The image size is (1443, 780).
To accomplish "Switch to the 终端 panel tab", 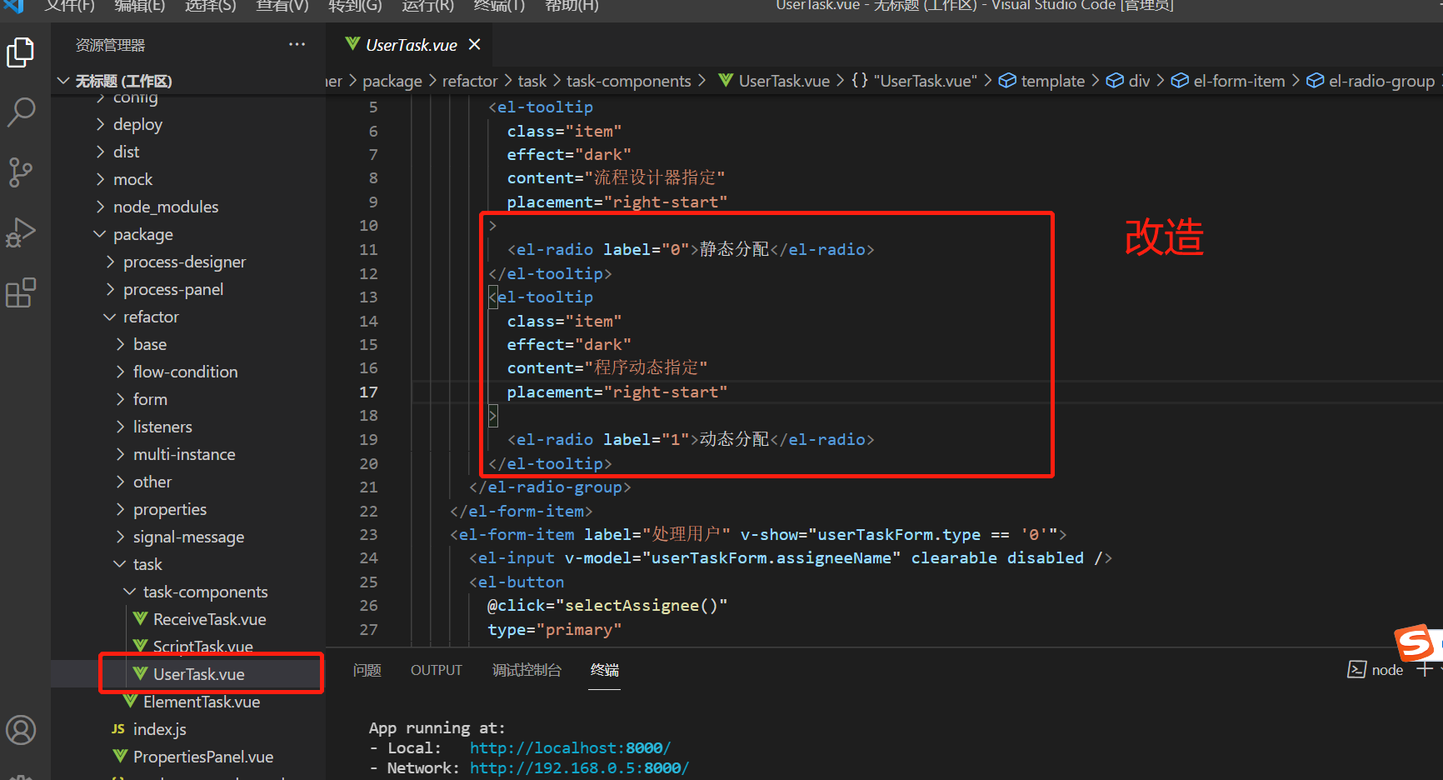I will [605, 670].
